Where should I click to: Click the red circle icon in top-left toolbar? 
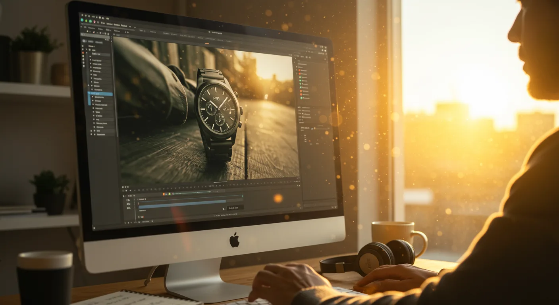click(x=94, y=21)
